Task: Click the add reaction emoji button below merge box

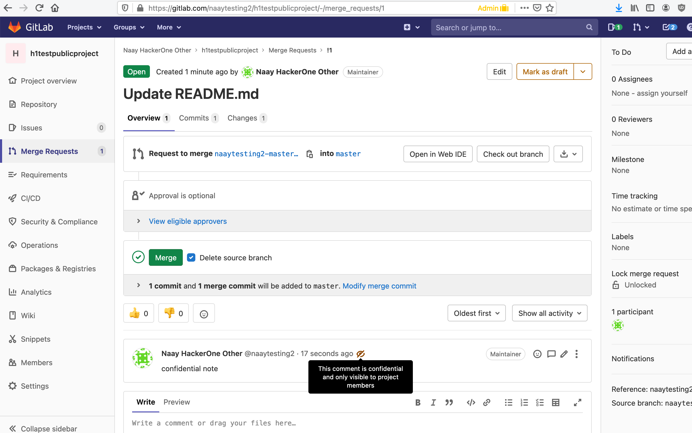Action: click(204, 314)
